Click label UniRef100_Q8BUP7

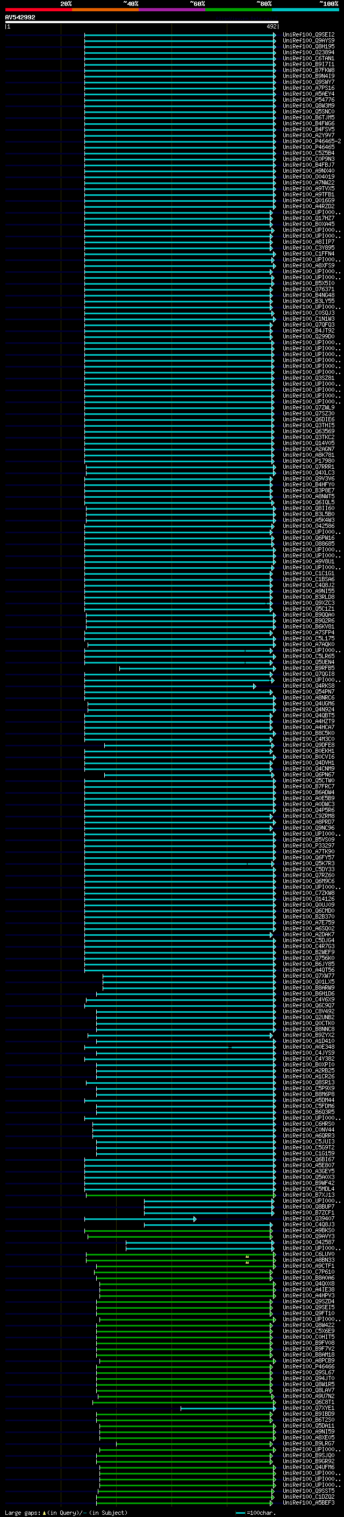[x=308, y=1206]
